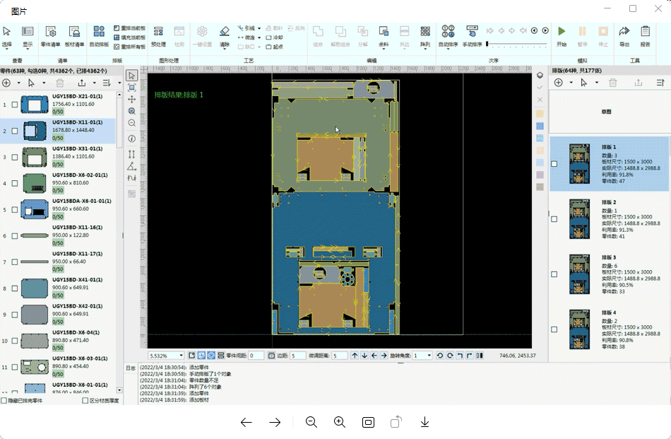671x439 pixels.
Task: Open the 零件清单 parts list
Action: [51, 35]
